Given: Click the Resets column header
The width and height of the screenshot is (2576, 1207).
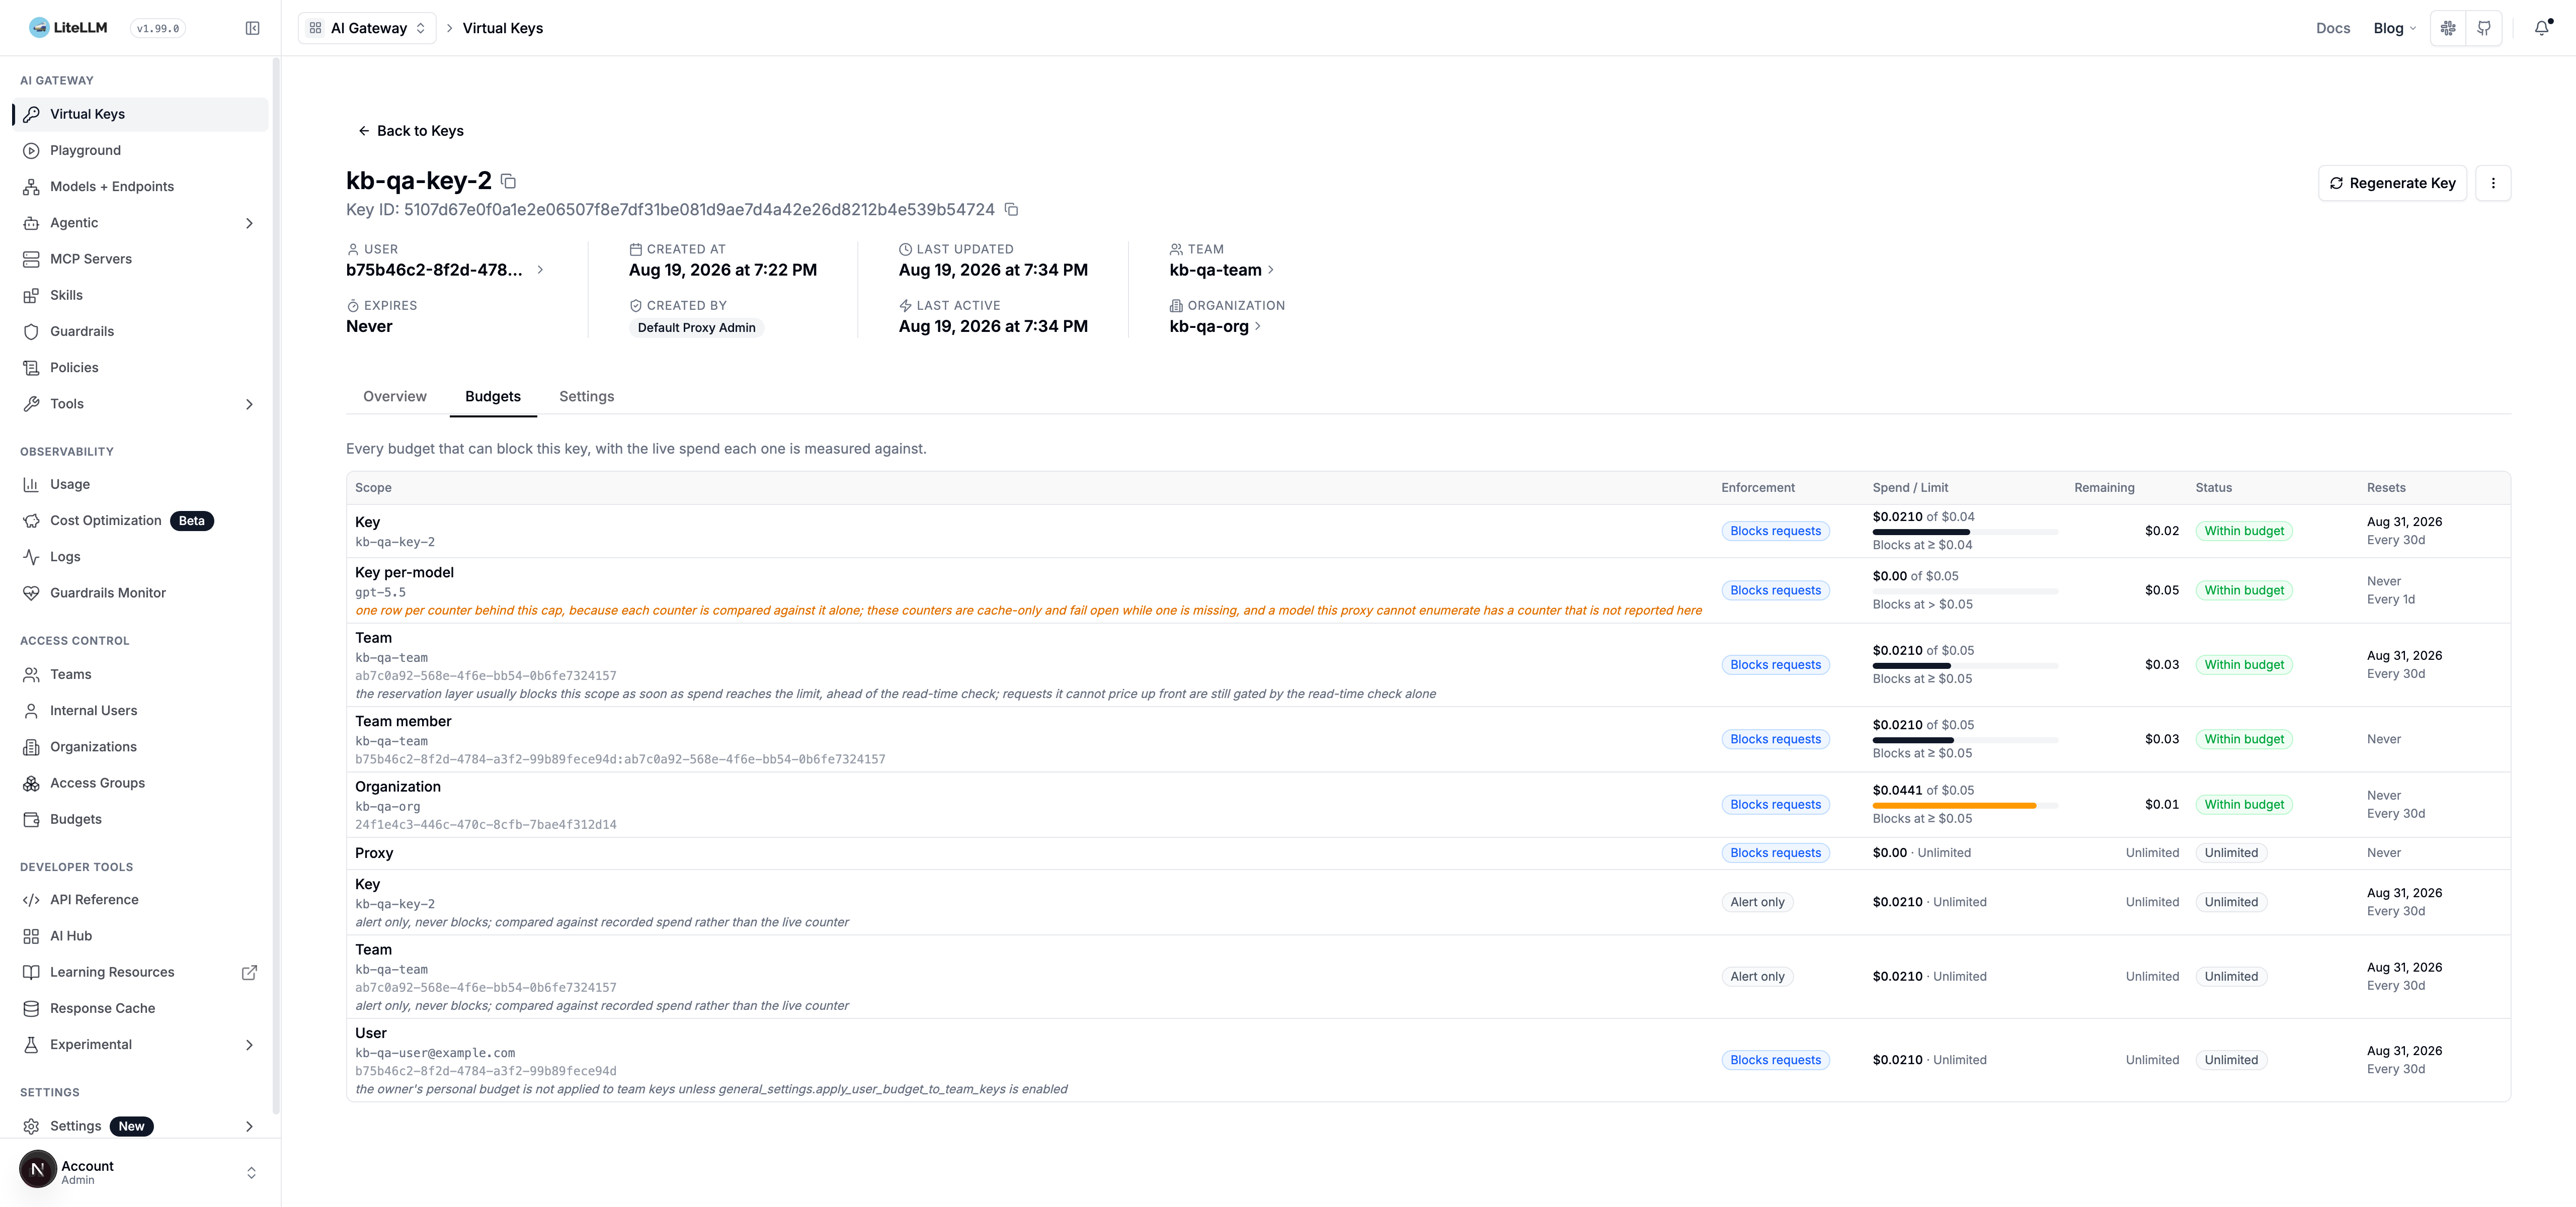Looking at the screenshot, I should (x=2386, y=488).
